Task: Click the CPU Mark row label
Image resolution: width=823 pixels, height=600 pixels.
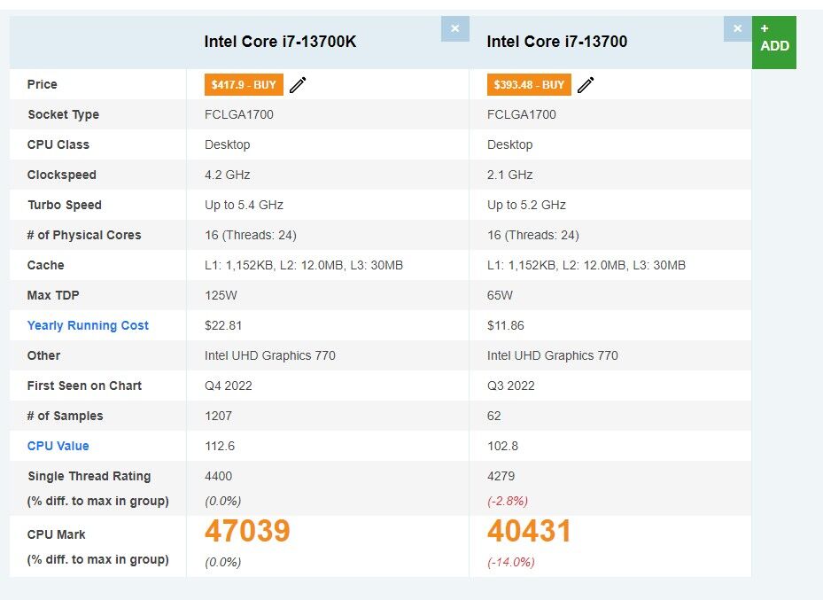Action: point(56,534)
